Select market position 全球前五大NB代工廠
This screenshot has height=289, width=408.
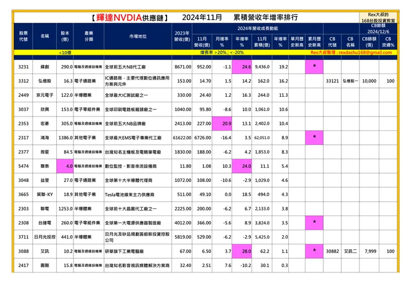[125, 67]
